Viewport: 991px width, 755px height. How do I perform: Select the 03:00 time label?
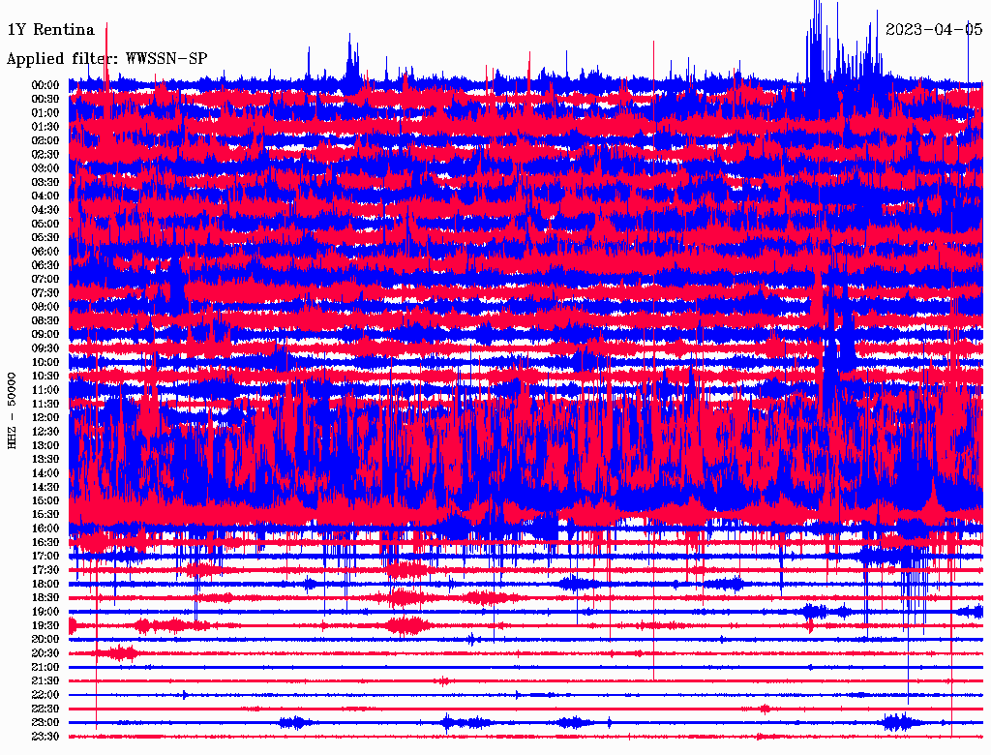tap(45, 168)
